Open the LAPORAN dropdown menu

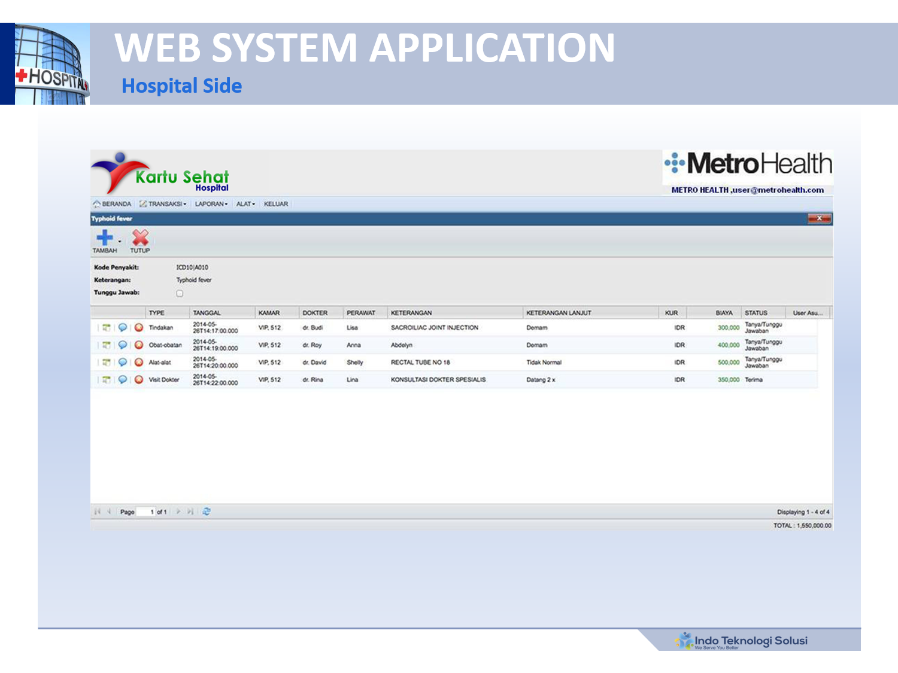(x=211, y=204)
